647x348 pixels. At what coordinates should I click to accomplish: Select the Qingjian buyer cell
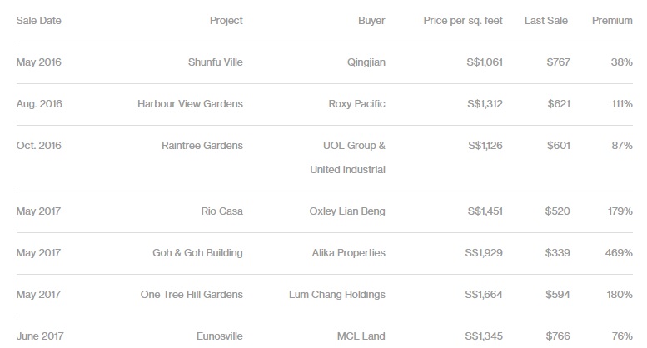(366, 62)
